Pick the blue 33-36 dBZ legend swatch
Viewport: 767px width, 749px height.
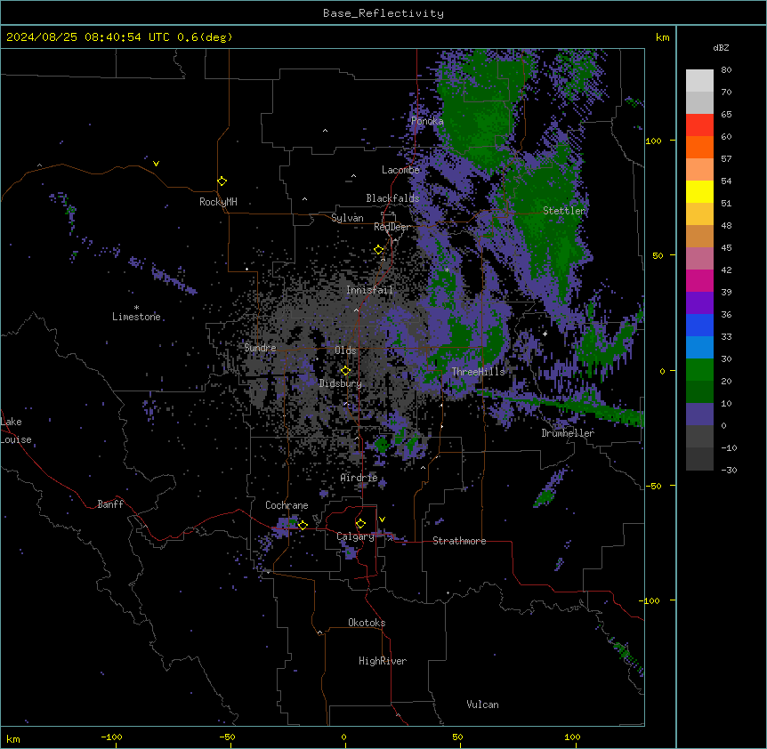pos(699,325)
